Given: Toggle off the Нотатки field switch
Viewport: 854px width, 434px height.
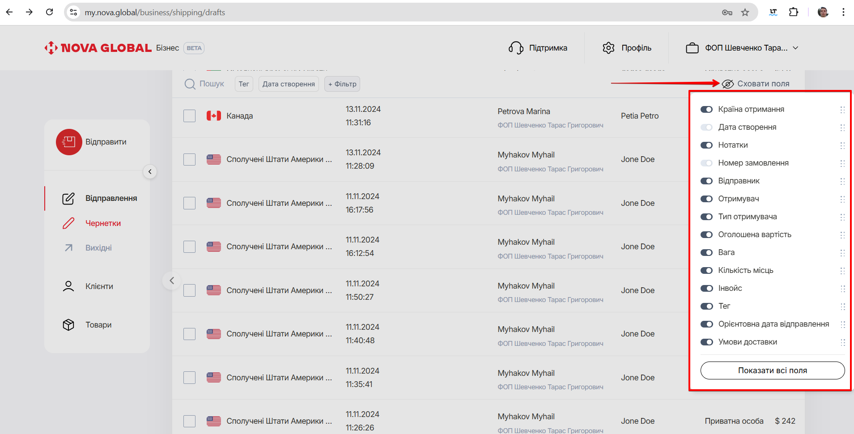Looking at the screenshot, I should click(706, 145).
